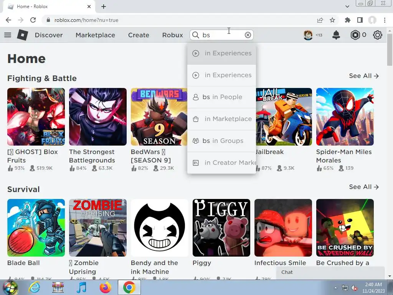Click the taskbar clock 2:40 AM

373,285
